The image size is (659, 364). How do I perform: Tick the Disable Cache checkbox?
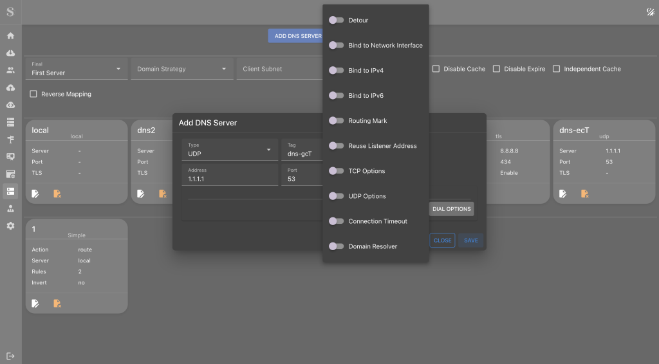tap(436, 69)
